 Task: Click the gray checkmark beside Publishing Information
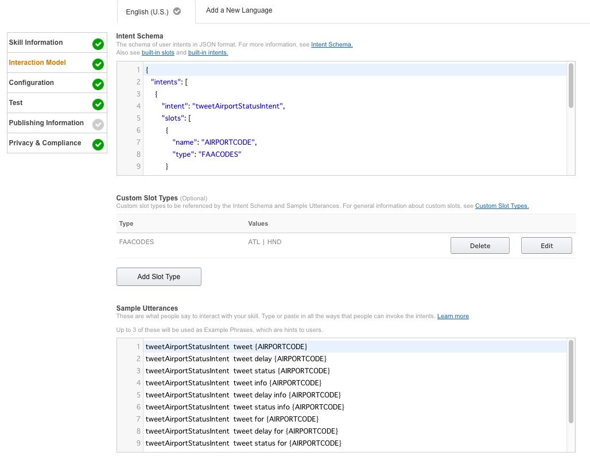(x=98, y=124)
